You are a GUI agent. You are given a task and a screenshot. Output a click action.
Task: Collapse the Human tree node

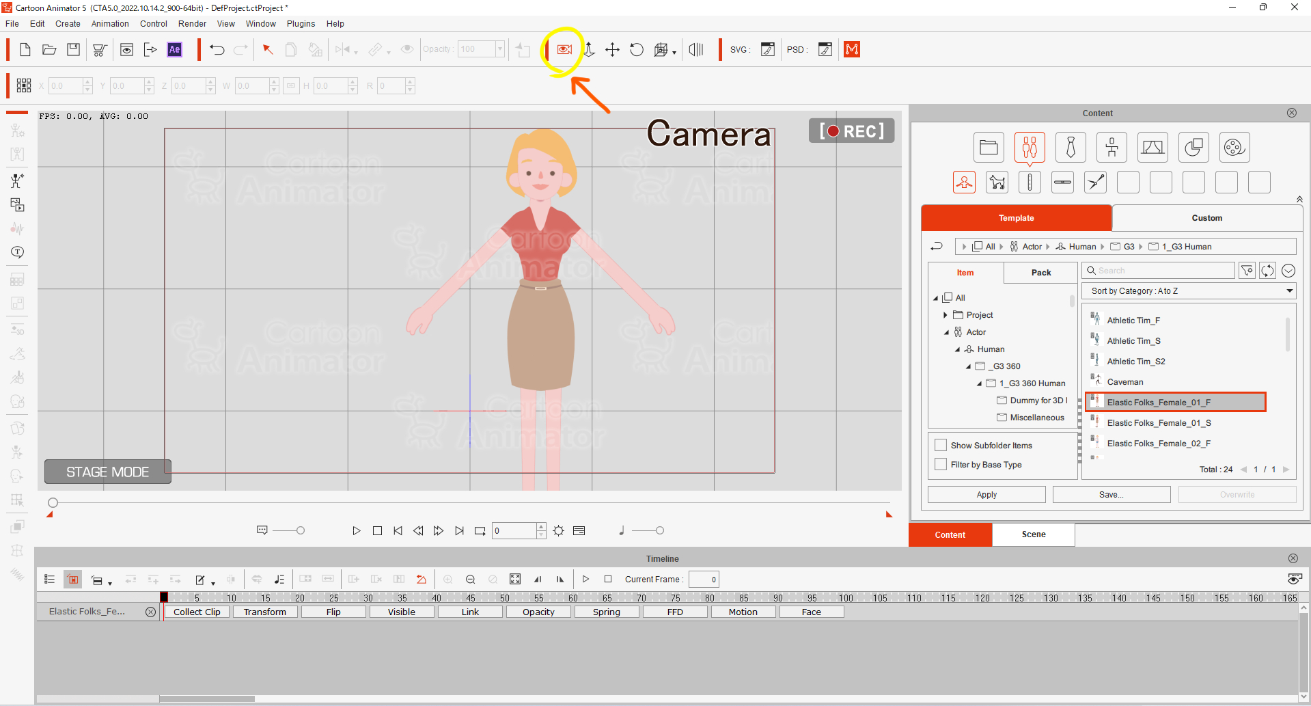(958, 349)
